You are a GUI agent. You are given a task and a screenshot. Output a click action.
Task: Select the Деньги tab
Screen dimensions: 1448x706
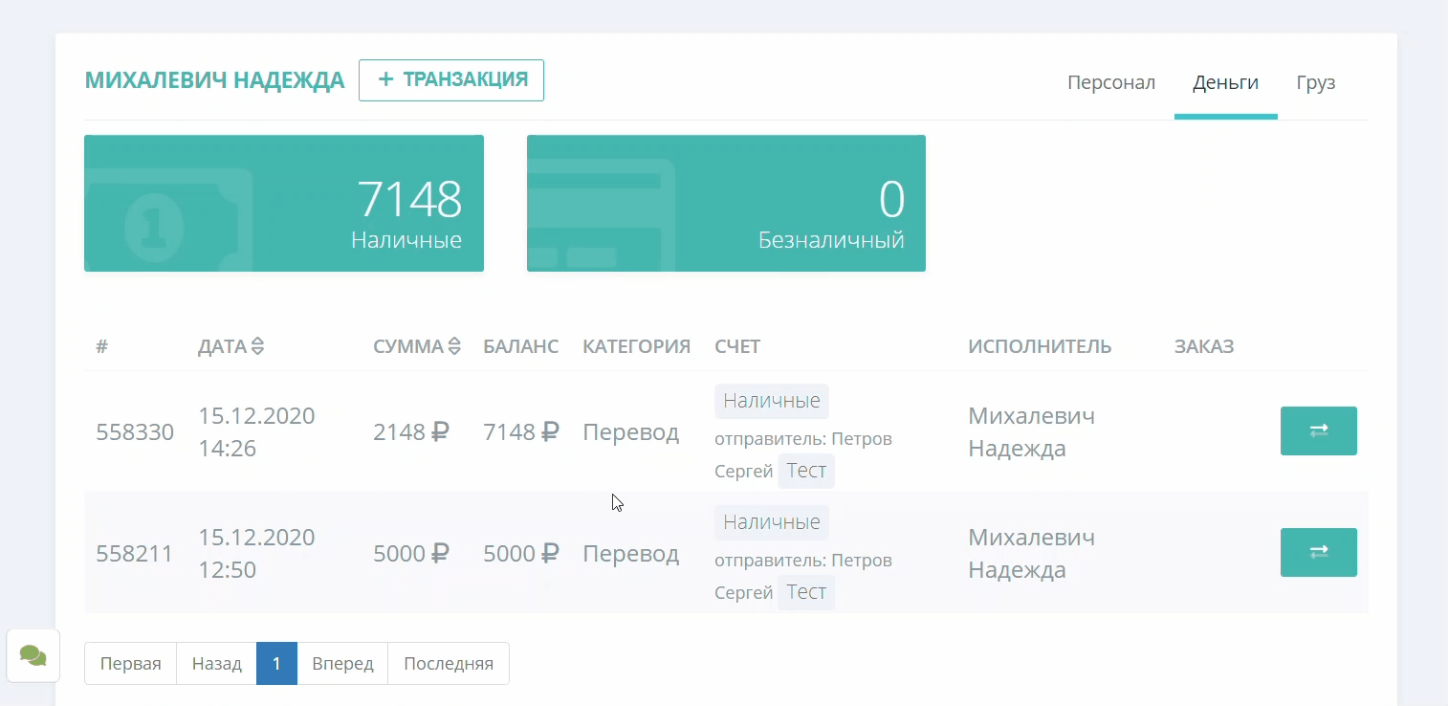(x=1225, y=82)
